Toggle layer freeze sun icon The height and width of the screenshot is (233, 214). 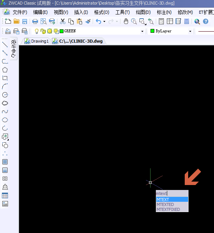49,31
